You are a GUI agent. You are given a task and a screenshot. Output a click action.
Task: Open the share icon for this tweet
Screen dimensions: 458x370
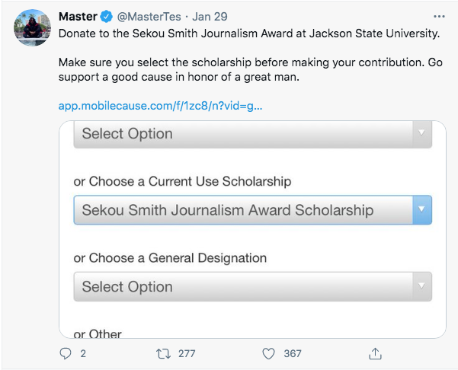374,353
